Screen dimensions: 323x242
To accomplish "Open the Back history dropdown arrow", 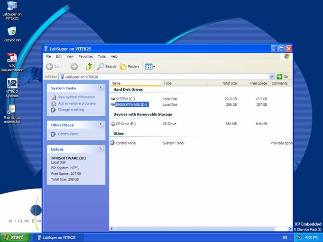I will (65, 67).
